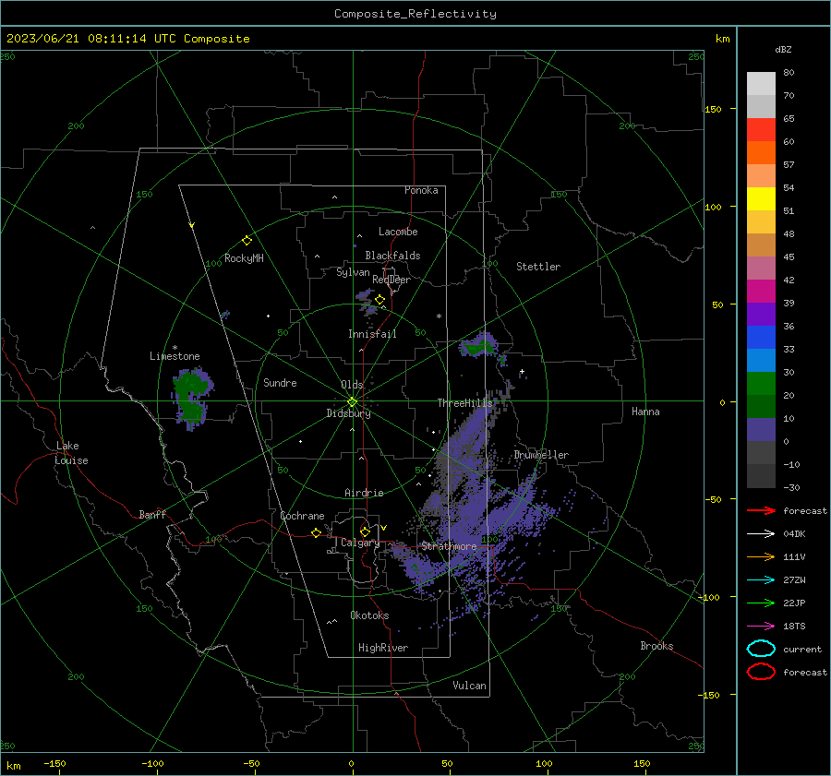Viewport: 831px width, 776px height.
Task: Click the Sundre label
Action: coord(280,383)
